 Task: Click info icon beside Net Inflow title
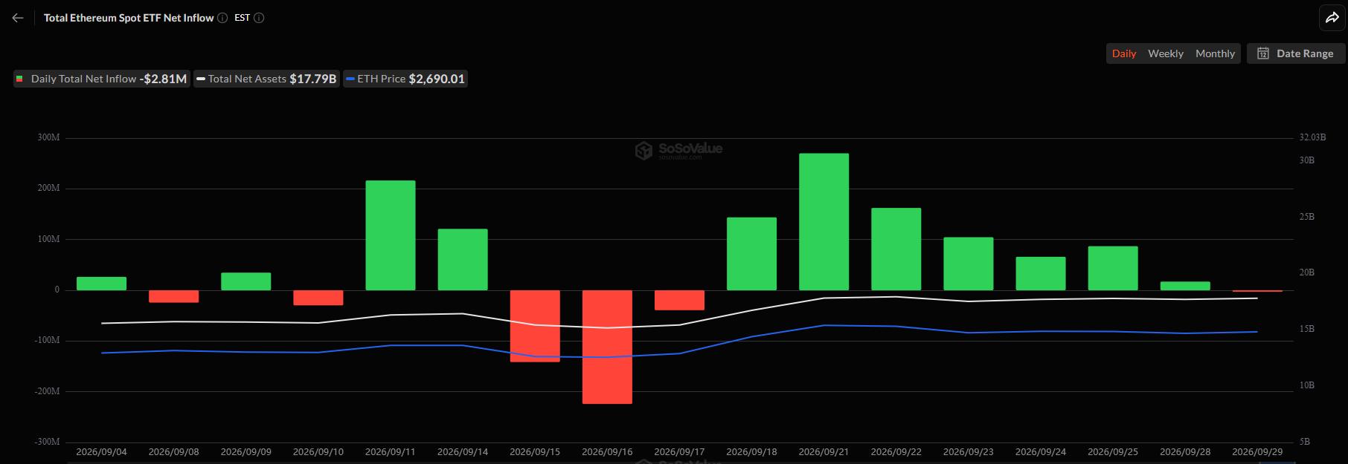click(222, 18)
